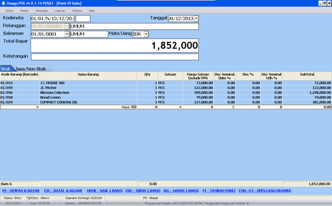Click the small empty field beside Kodenota
The height and width of the screenshot is (206, 332).
click(83, 19)
